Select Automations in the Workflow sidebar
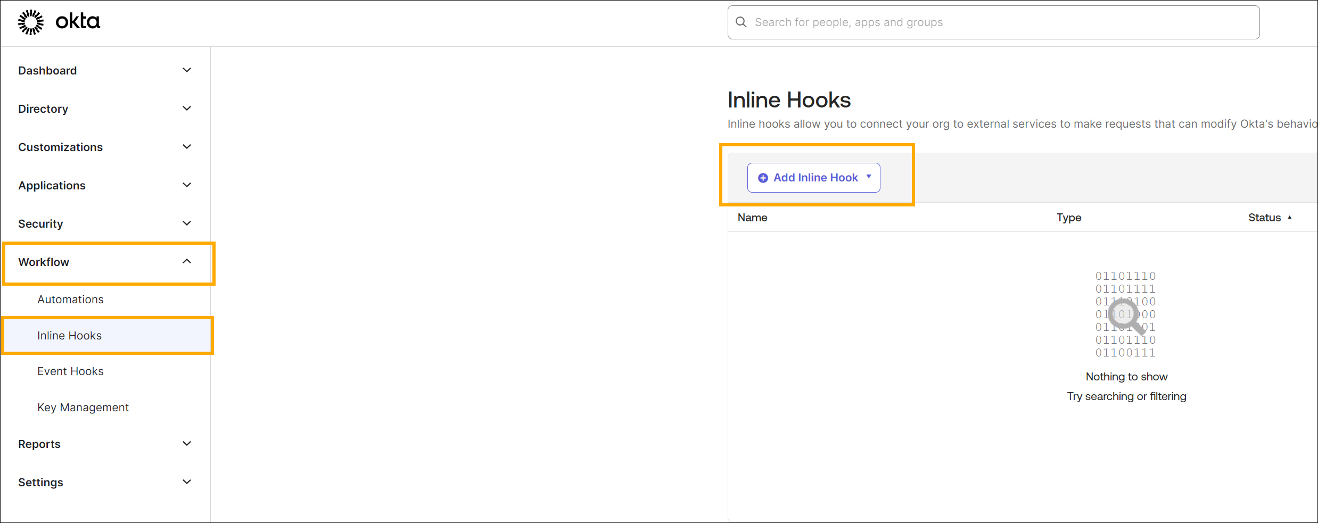The height and width of the screenshot is (523, 1318). [x=70, y=299]
